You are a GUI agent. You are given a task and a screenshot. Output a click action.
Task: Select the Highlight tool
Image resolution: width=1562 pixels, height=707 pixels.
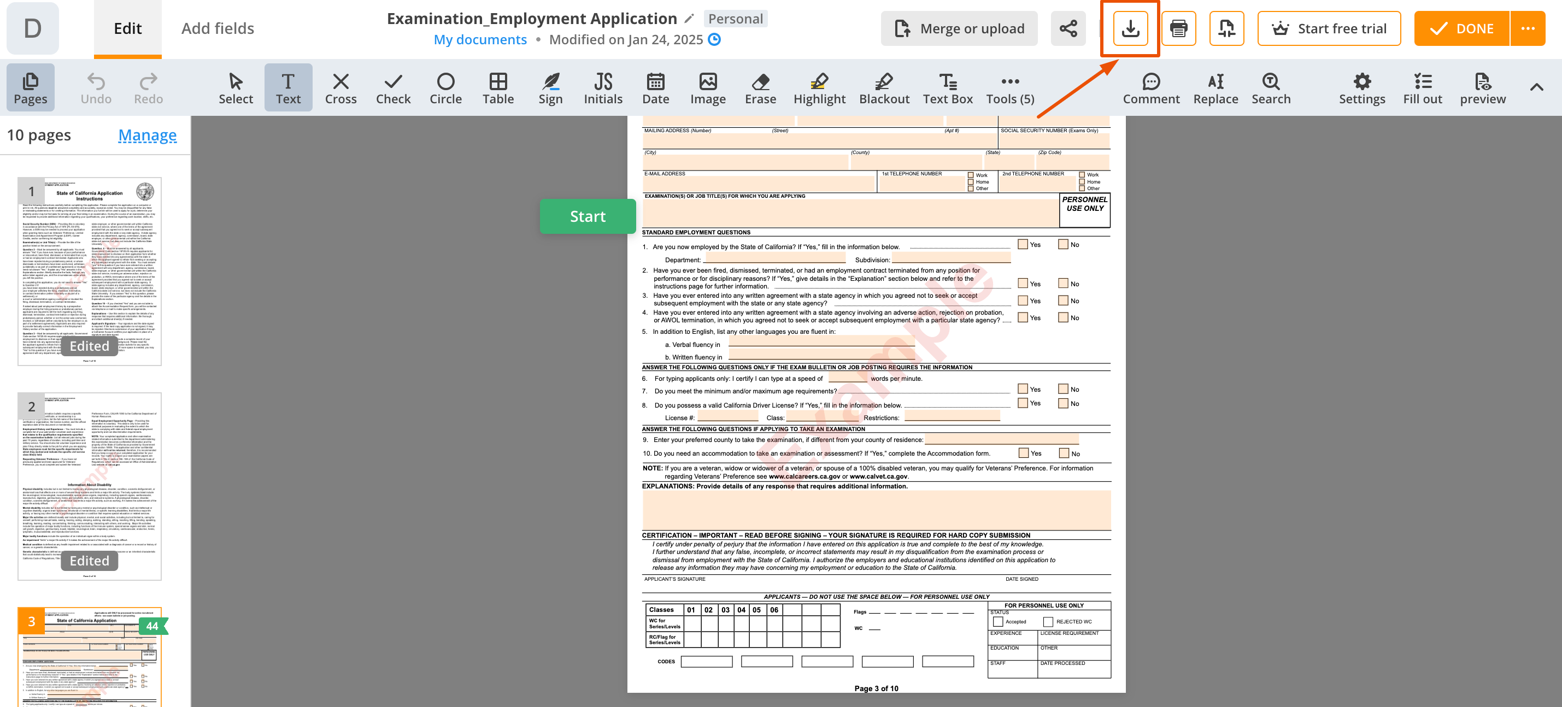pos(819,88)
